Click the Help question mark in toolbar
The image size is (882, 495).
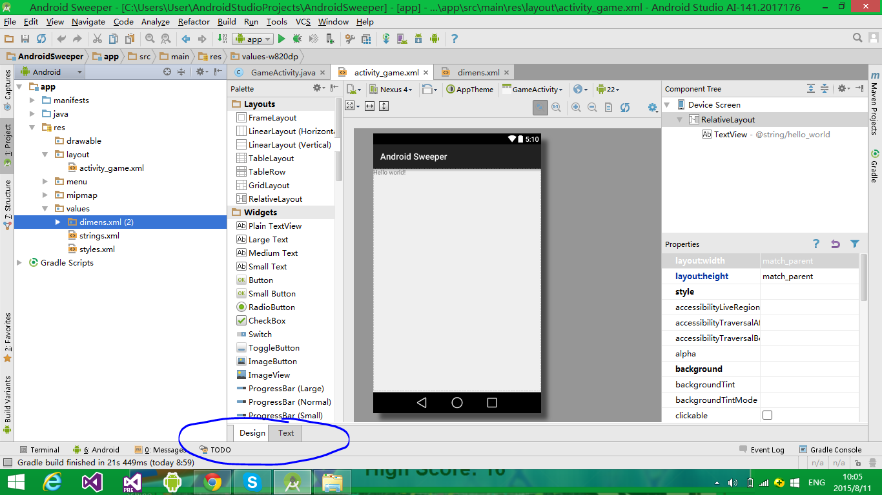455,39
